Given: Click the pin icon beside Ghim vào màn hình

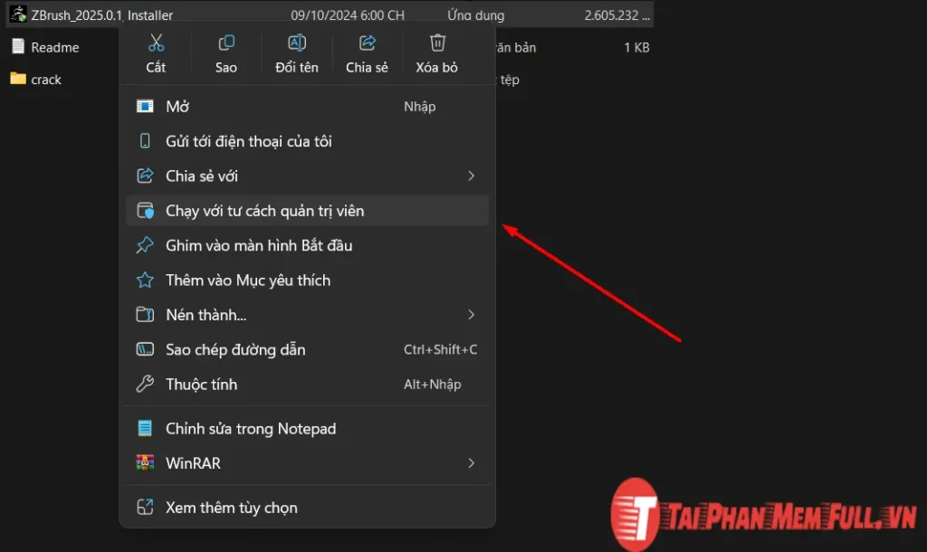Looking at the screenshot, I should 146,244.
